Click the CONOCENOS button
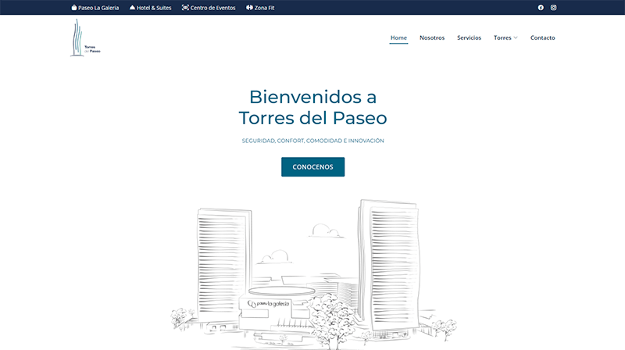This screenshot has width=625, height=350. point(313,167)
